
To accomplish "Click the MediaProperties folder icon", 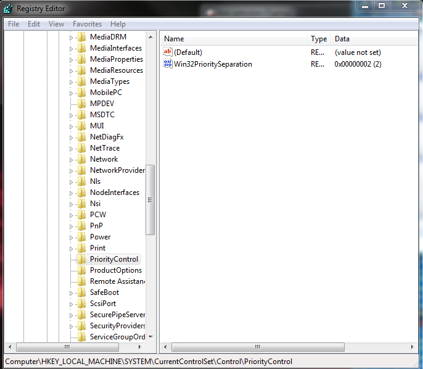I will 81,59.
